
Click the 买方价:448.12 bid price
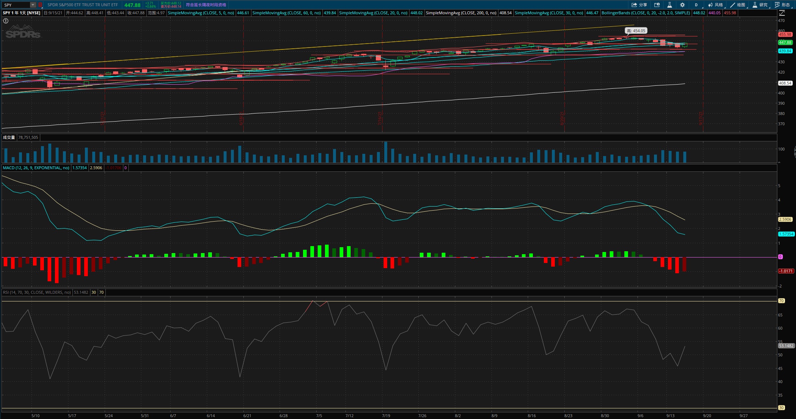point(171,3)
